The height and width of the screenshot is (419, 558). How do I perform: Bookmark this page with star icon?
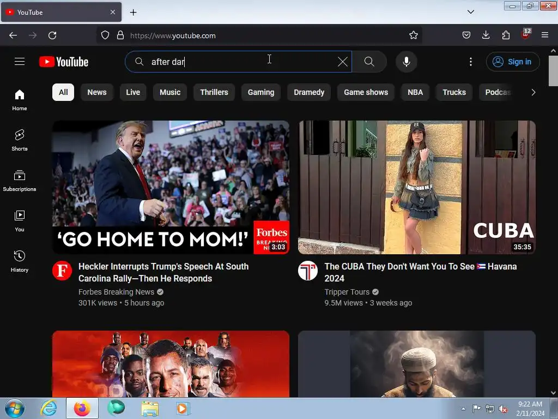click(x=413, y=35)
